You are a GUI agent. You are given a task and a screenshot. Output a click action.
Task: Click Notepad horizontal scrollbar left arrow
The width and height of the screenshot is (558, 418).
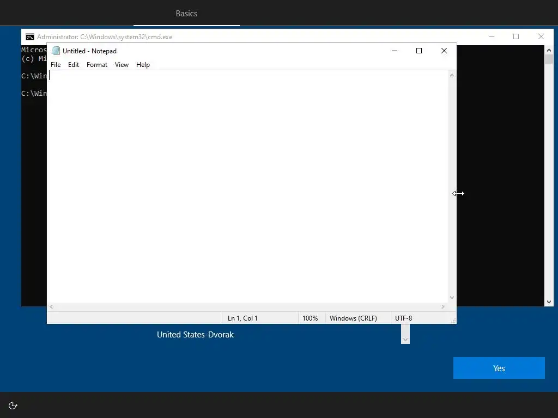52,307
